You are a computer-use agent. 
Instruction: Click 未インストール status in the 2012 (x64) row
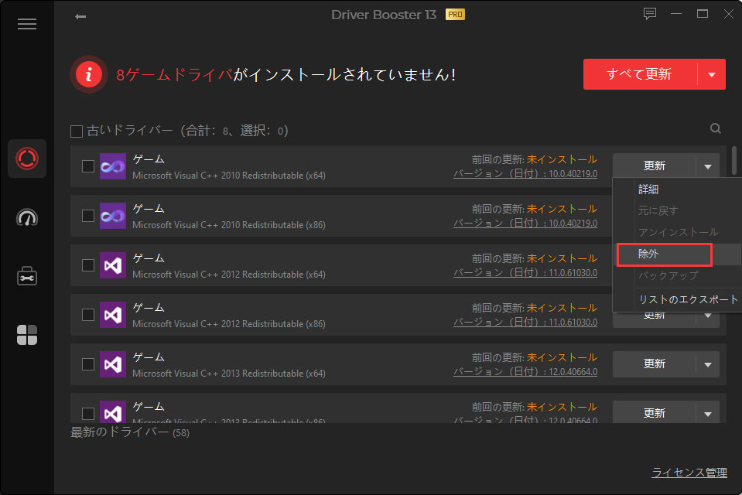562,258
